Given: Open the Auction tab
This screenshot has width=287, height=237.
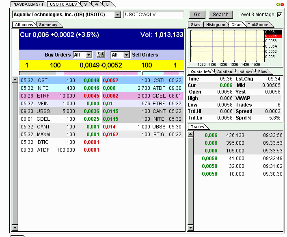Looking at the screenshot, I should [x=224, y=72].
